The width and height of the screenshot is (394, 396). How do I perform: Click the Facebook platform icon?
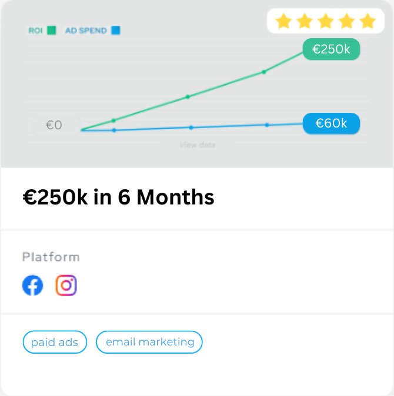tap(32, 285)
